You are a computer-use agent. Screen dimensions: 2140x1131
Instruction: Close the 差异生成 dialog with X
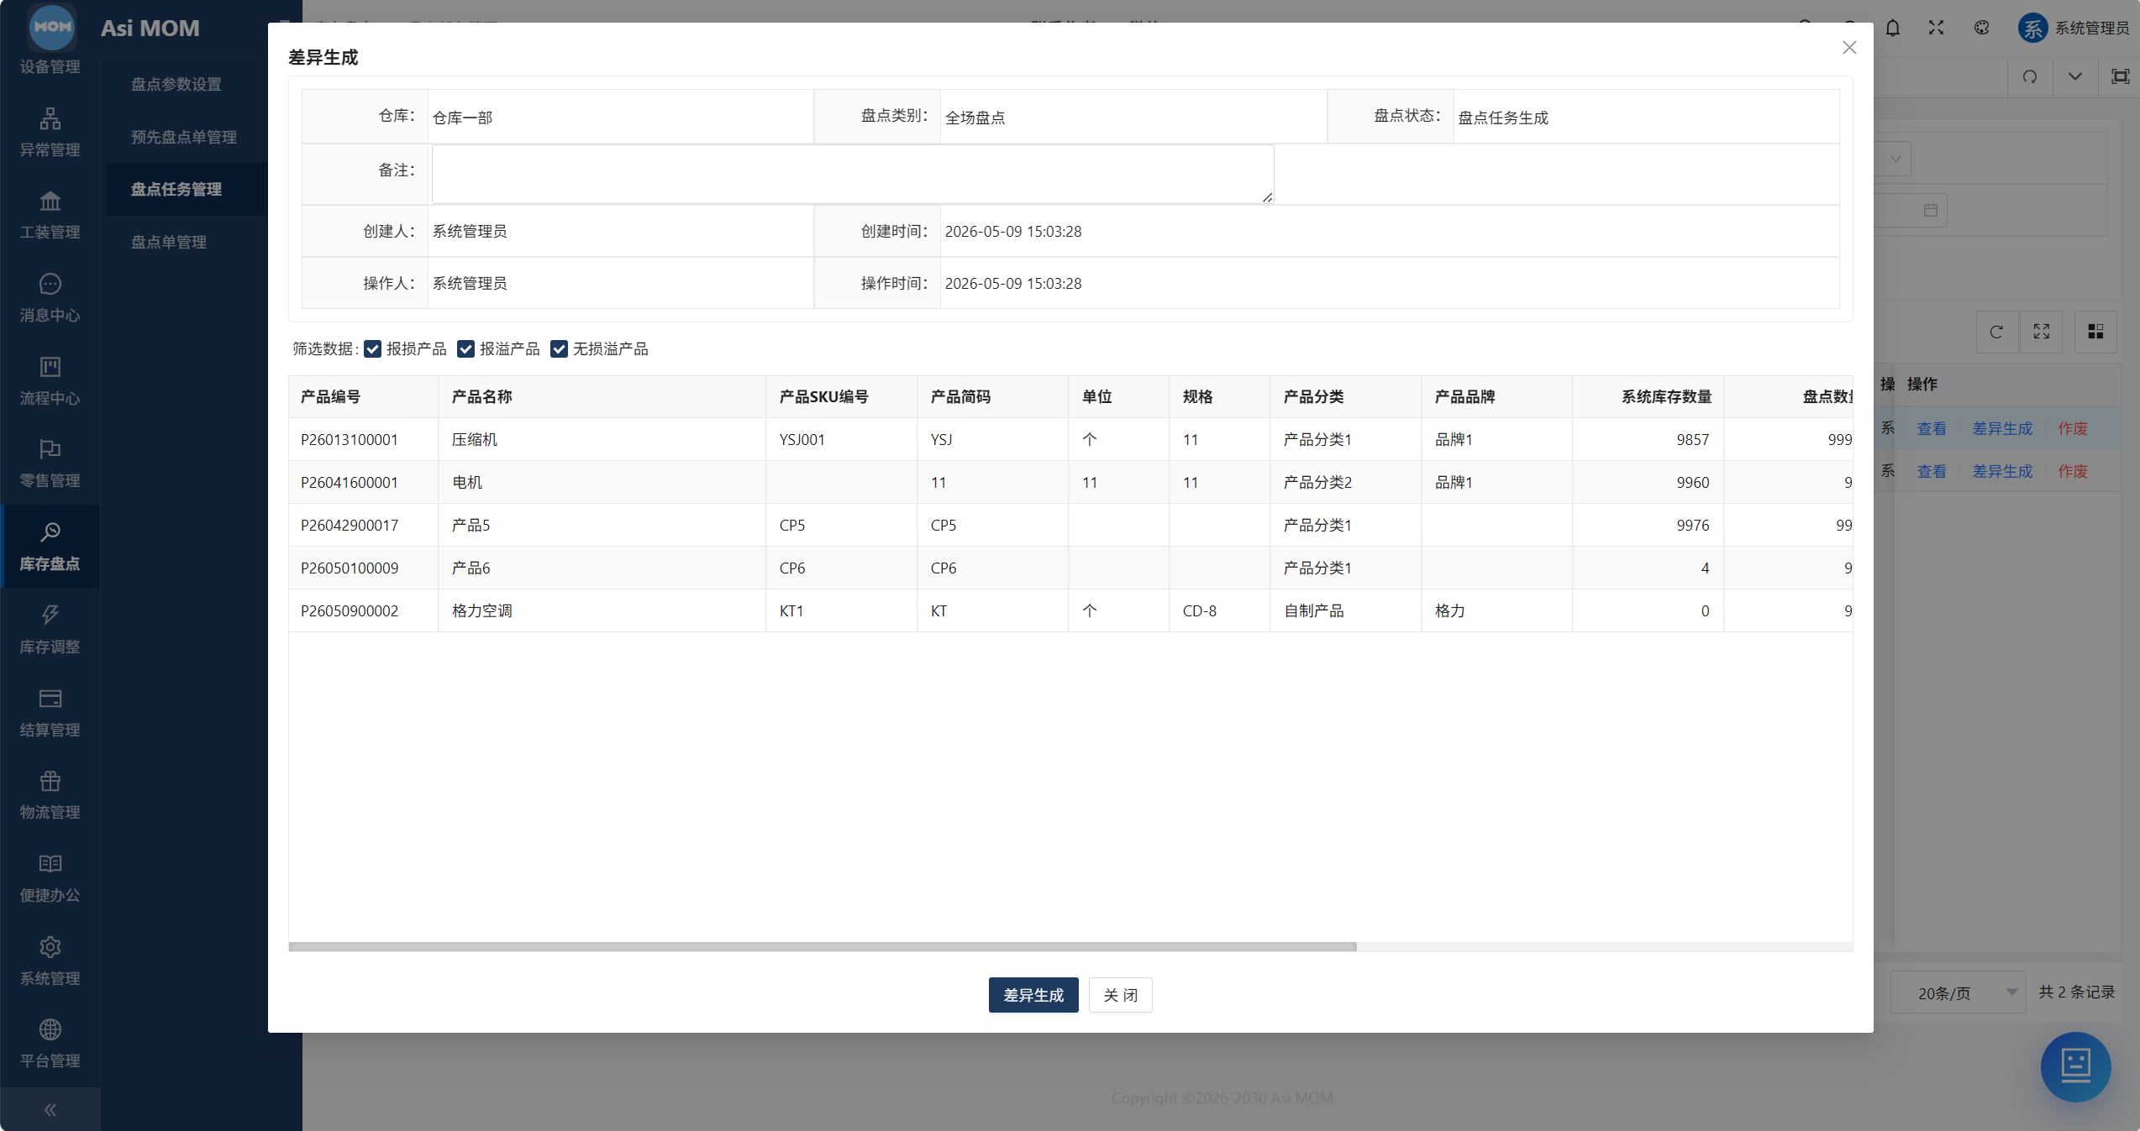[1849, 48]
